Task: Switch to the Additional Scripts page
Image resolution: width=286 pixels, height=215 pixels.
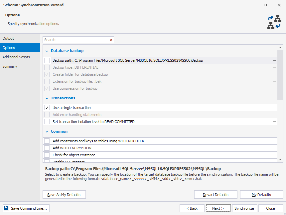Action: pyautogui.click(x=15, y=57)
